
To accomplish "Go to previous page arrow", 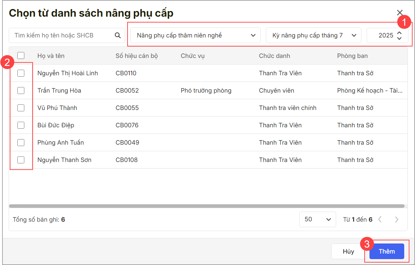I will (x=380, y=219).
